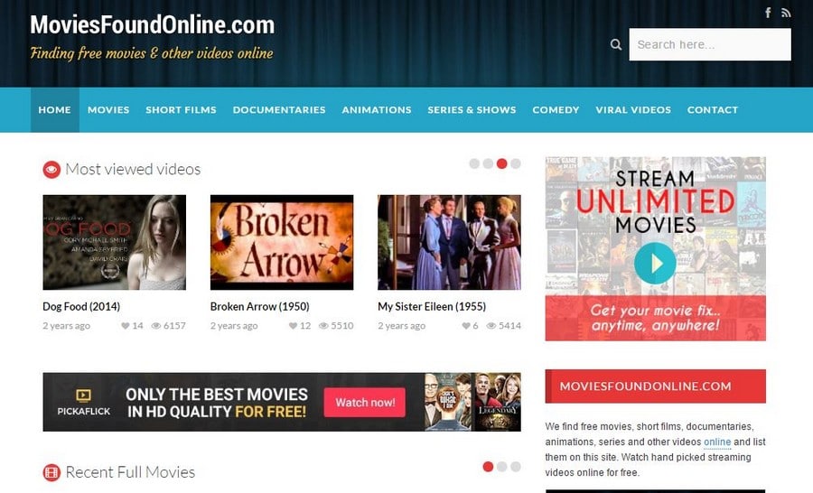
Task: Click 'Get your movie fix' red ad banner
Action: [656, 318]
